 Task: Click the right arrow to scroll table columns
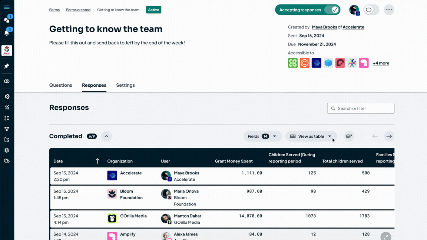389,136
